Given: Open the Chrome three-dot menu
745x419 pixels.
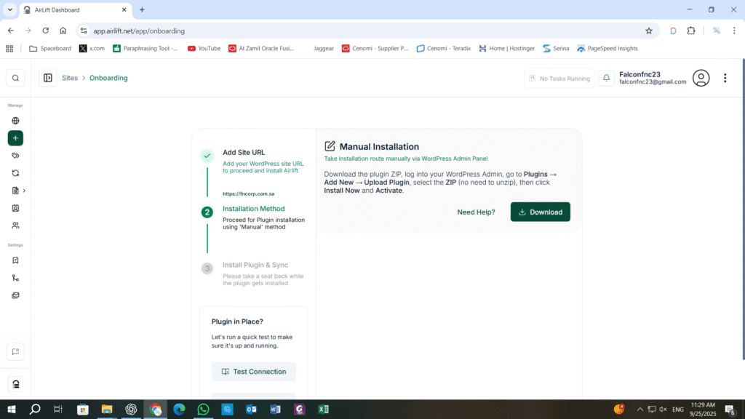Looking at the screenshot, I should 734,31.
